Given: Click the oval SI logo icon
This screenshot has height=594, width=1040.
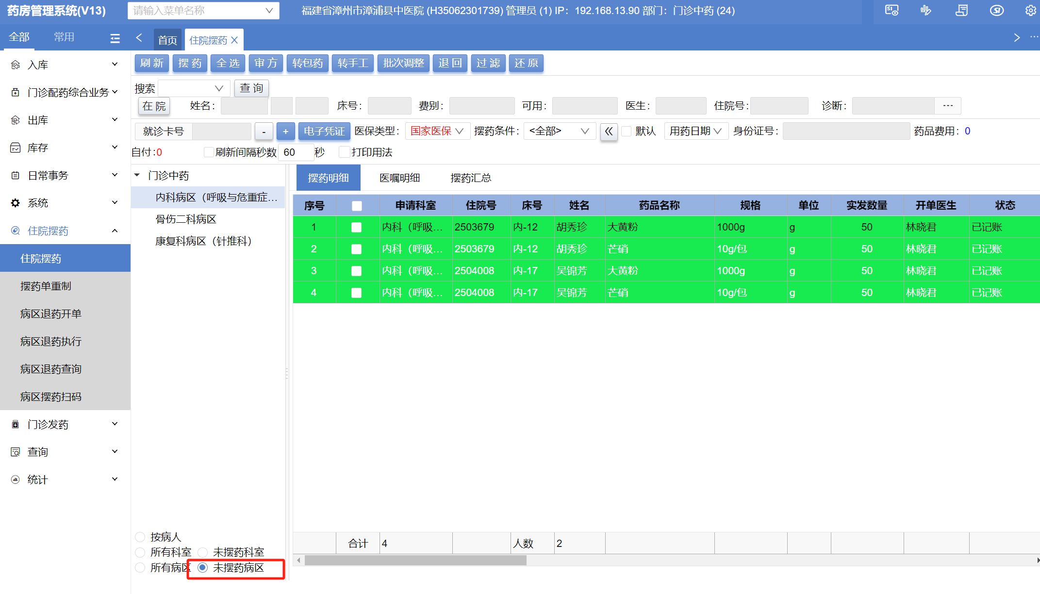Looking at the screenshot, I should [997, 10].
